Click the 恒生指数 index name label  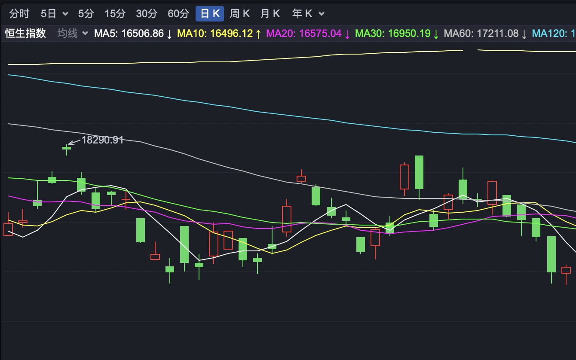(25, 33)
